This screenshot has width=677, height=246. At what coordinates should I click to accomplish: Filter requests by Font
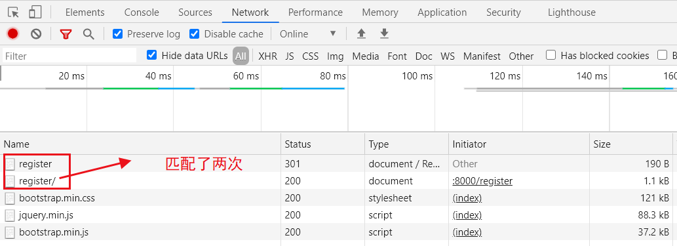coord(397,56)
